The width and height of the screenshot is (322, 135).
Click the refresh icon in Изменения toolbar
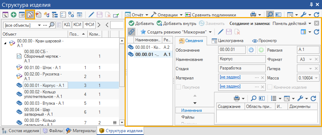(x=313, y=98)
